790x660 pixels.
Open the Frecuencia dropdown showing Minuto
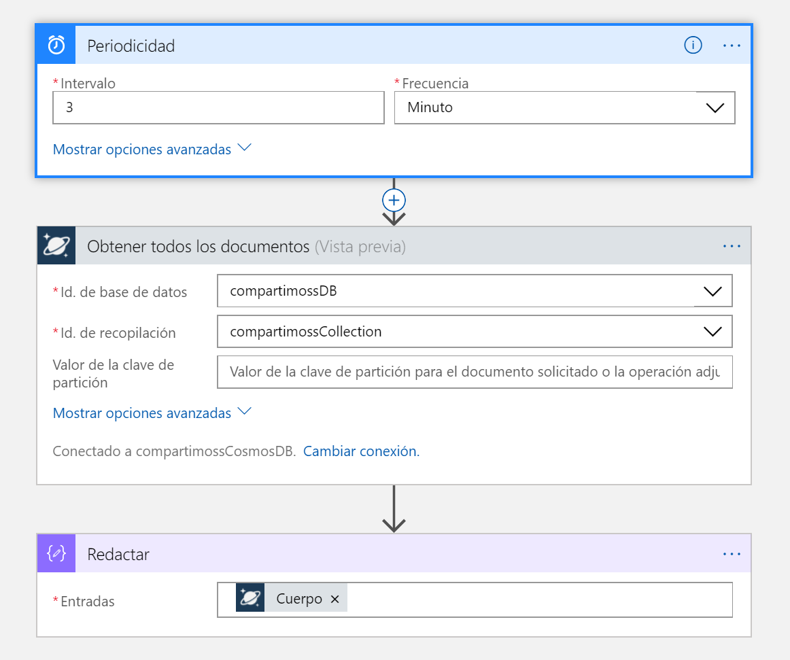pyautogui.click(x=715, y=107)
